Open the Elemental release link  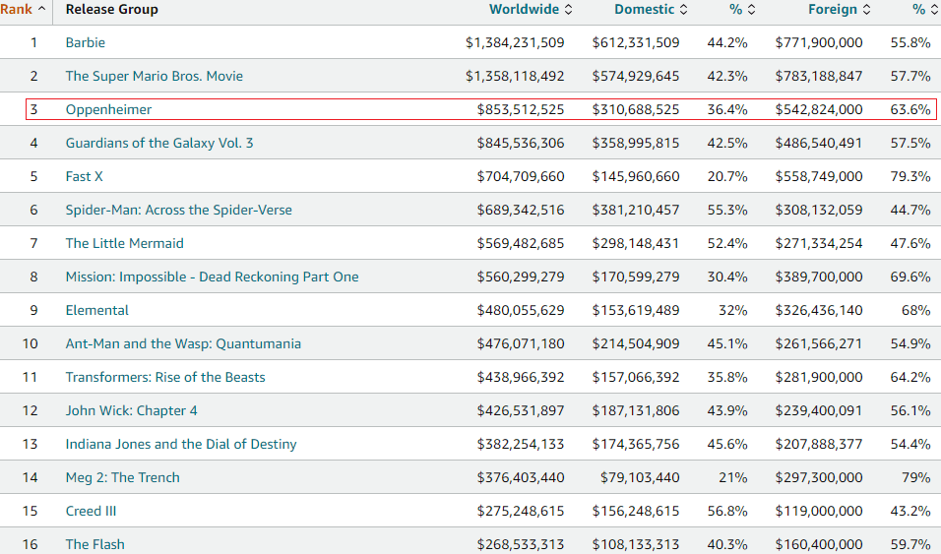[96, 310]
